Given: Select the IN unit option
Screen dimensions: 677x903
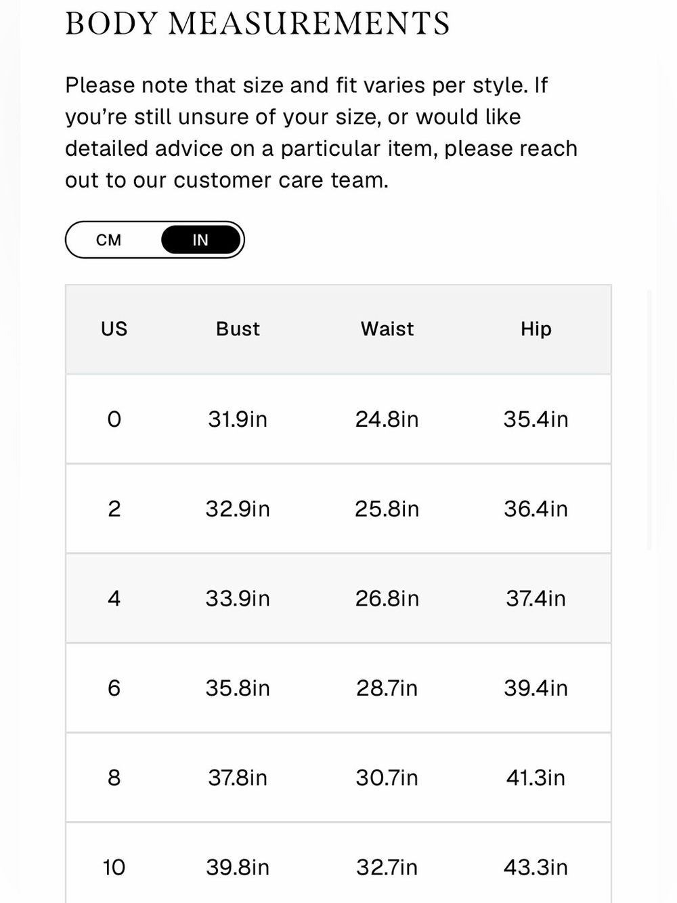Looking at the screenshot, I should point(200,240).
